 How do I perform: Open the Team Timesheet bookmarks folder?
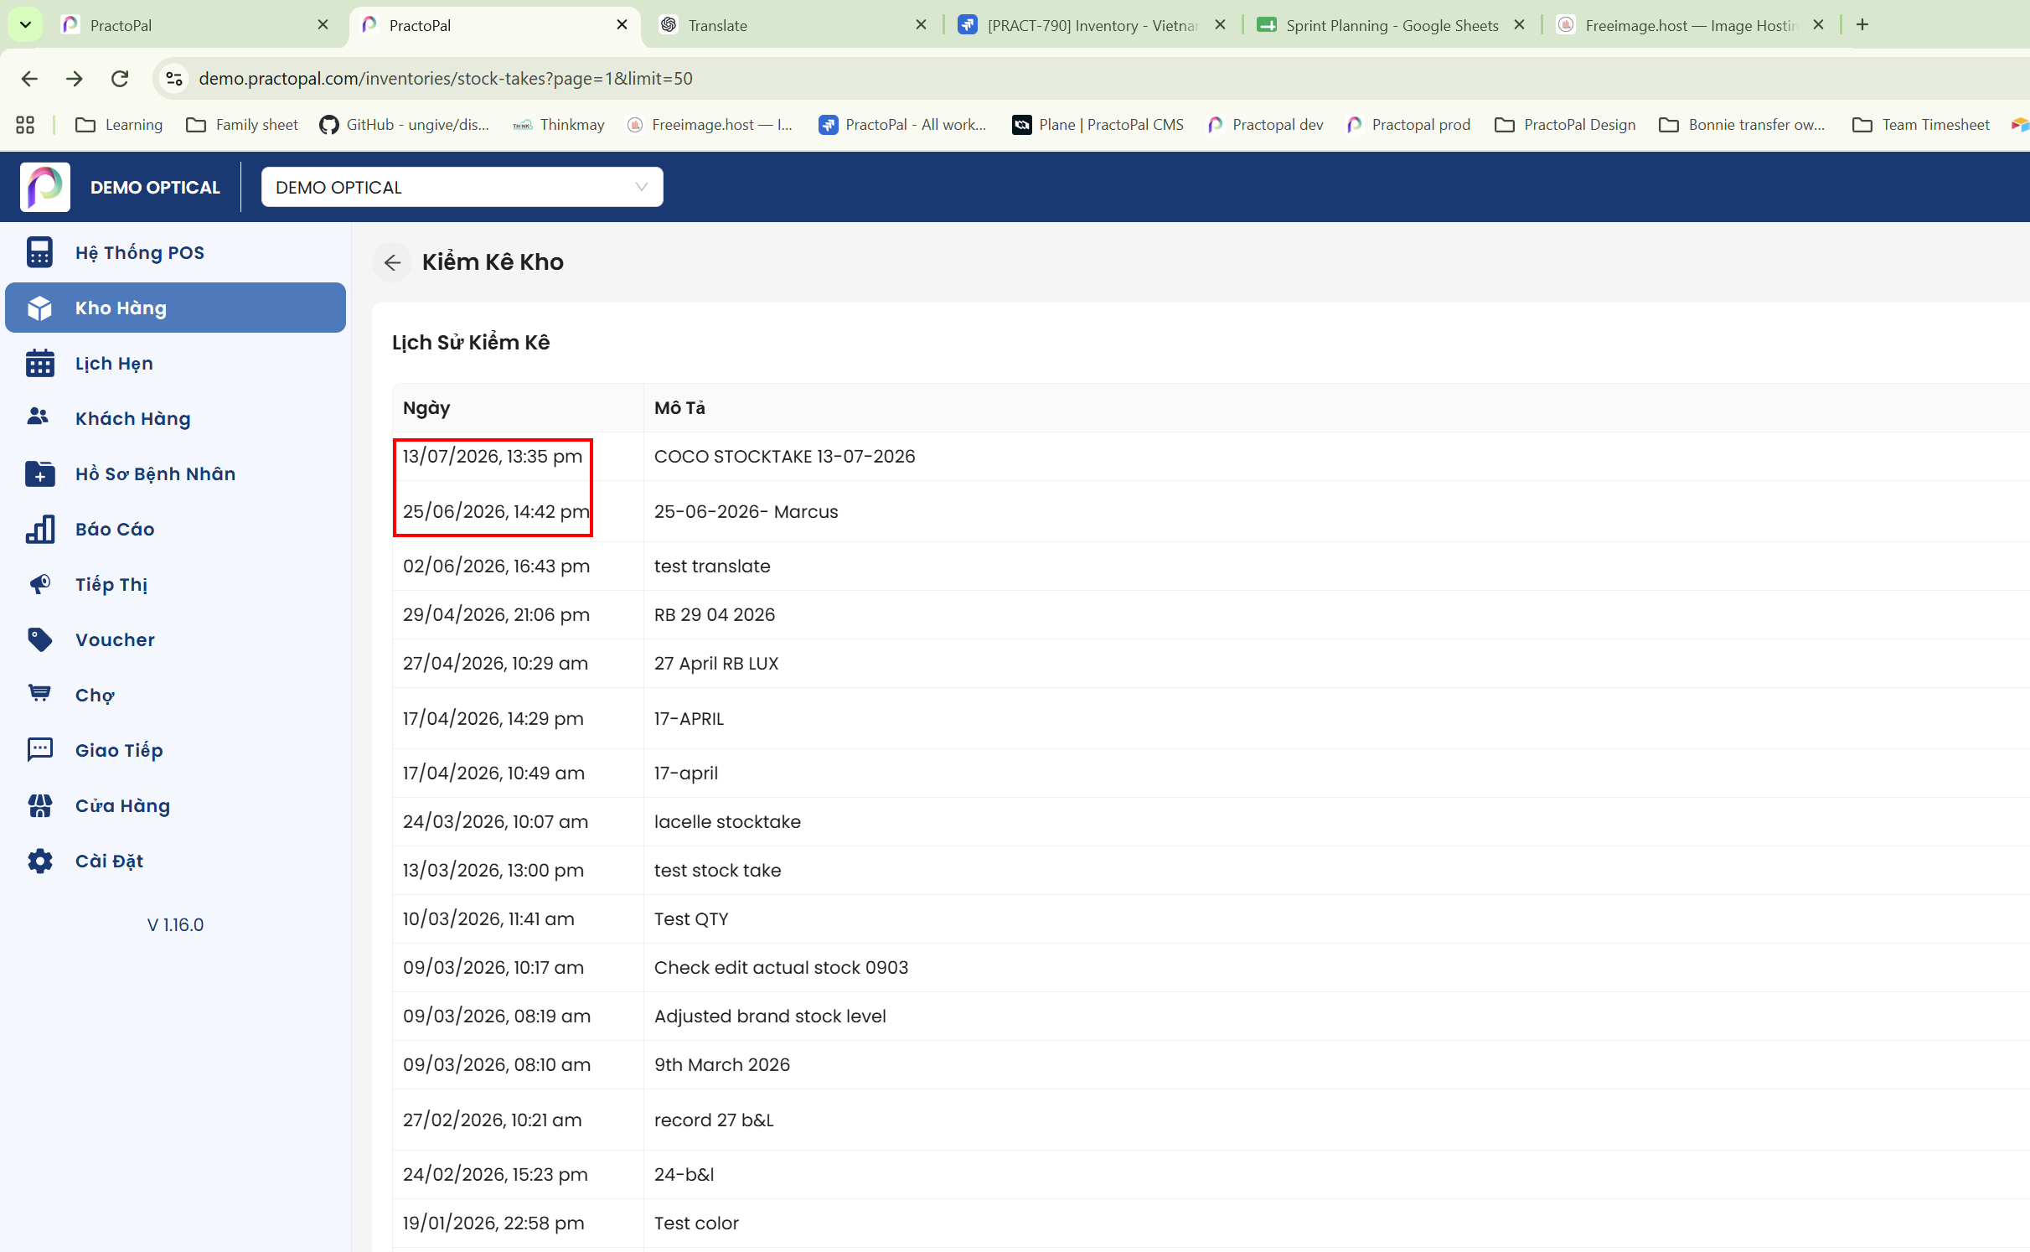(x=1921, y=125)
